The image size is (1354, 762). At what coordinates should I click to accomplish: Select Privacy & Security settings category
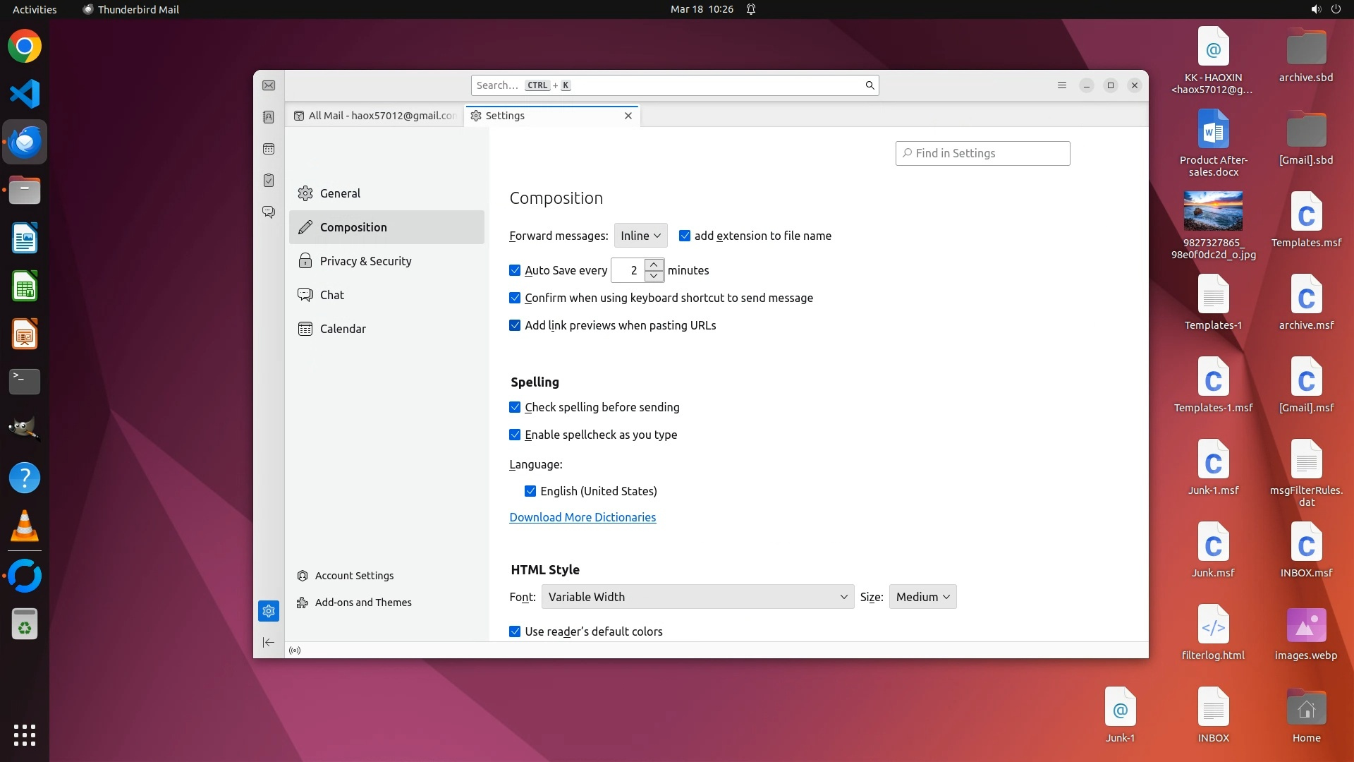(x=365, y=261)
